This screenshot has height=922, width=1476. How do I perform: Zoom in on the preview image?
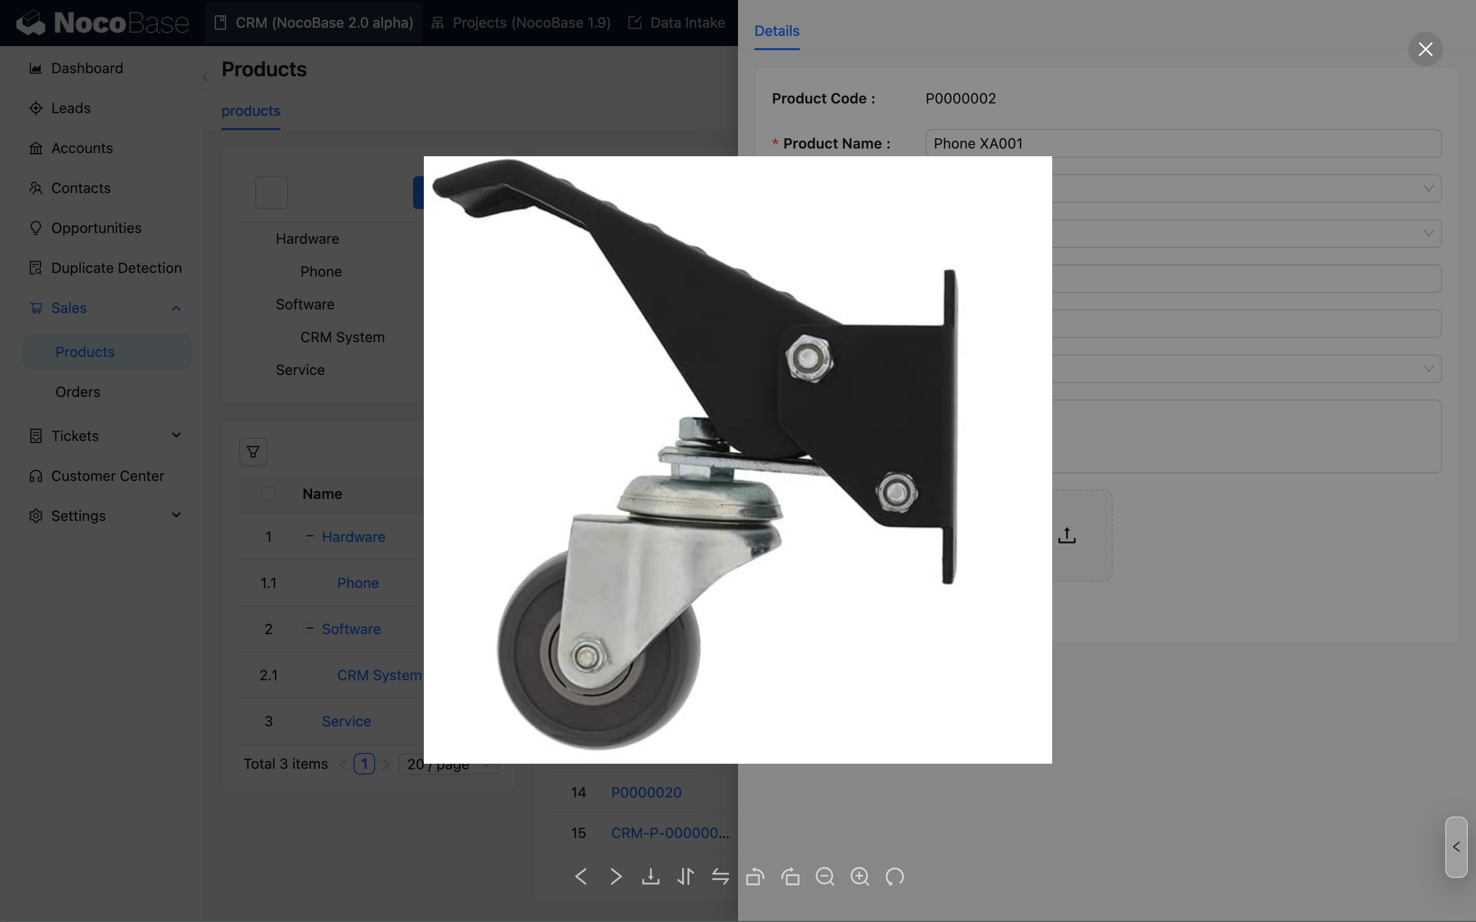tap(860, 877)
